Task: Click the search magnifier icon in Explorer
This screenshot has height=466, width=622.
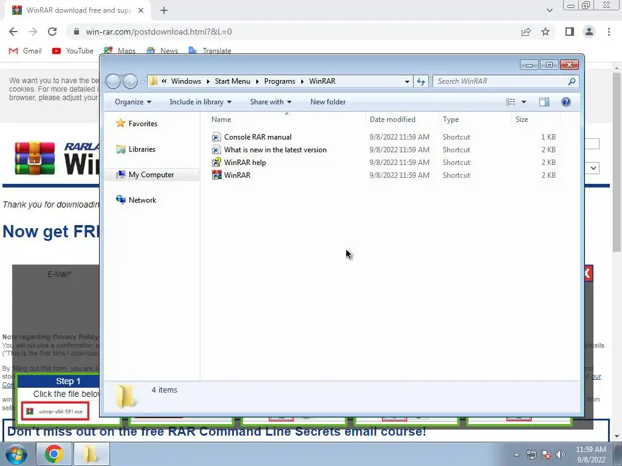Action: [x=571, y=81]
